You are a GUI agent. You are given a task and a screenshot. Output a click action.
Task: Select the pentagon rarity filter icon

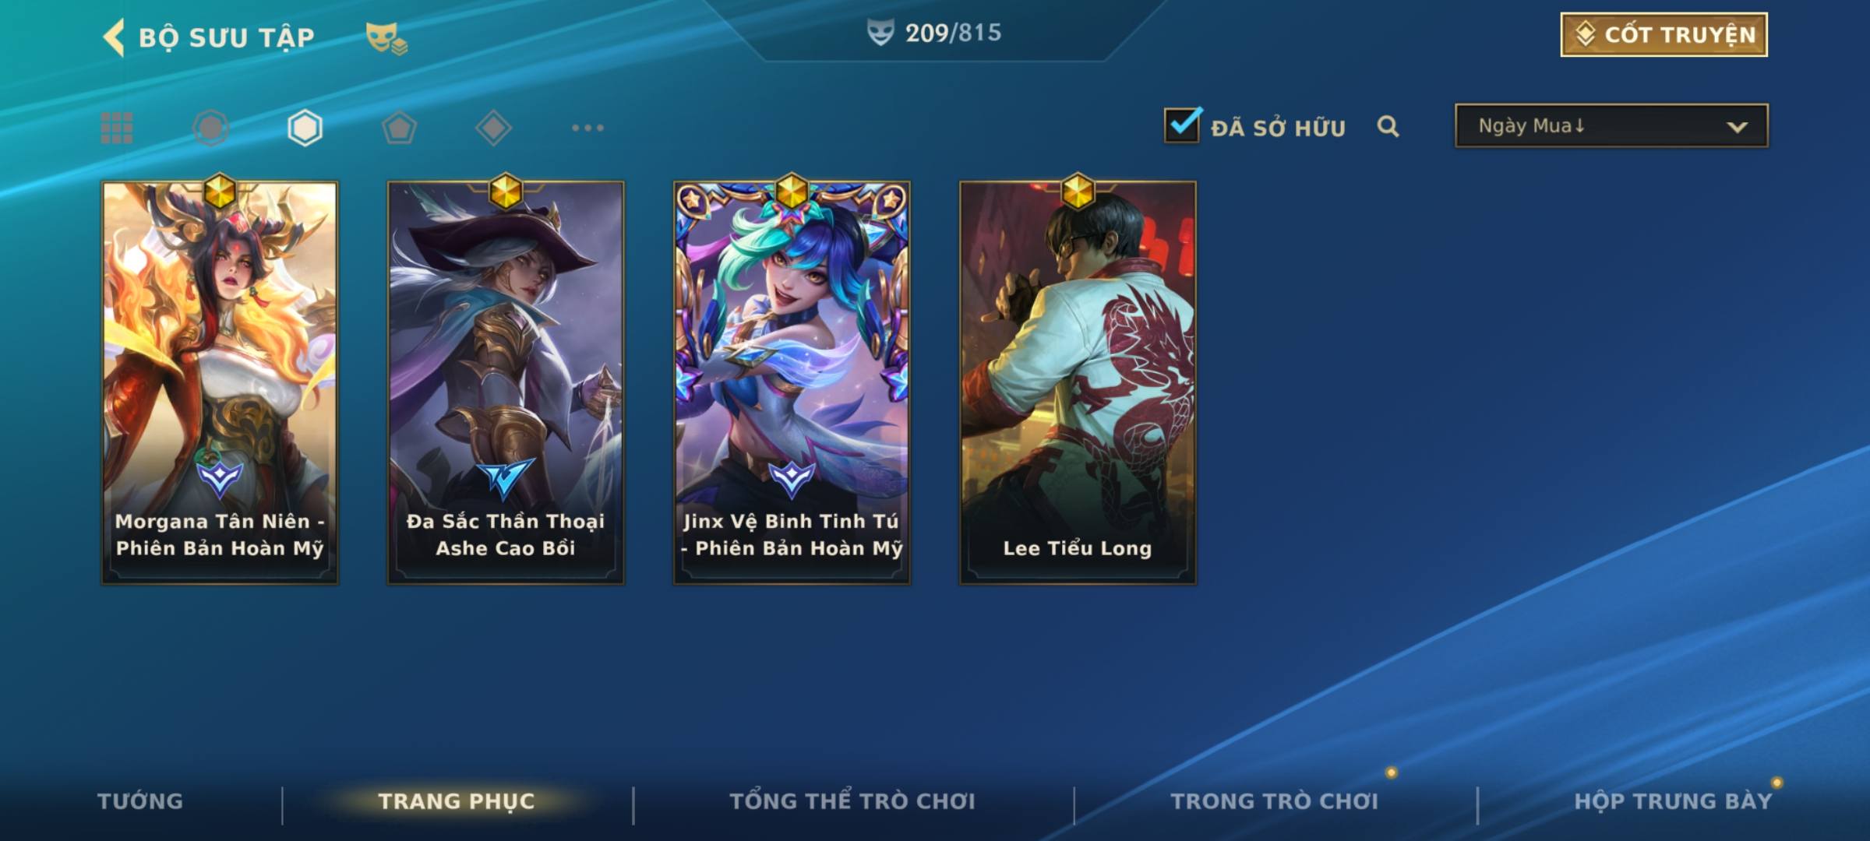coord(399,128)
